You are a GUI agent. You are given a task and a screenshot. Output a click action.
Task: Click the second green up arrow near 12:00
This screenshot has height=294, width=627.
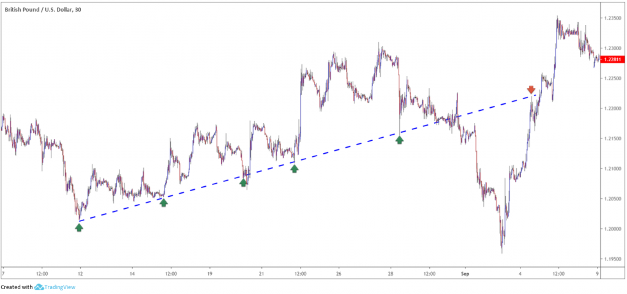[163, 203]
